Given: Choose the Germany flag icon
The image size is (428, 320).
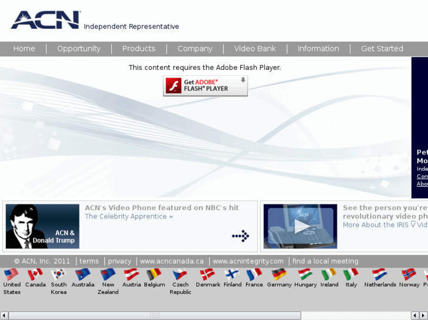Looking at the screenshot, I should (x=279, y=274).
